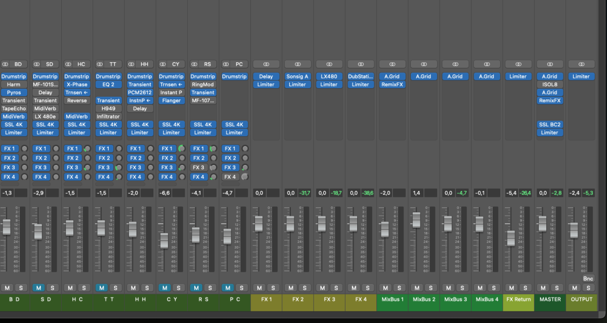Screen dimensions: 607x323
Task: Open the RingMod plugin on RS strip
Action: click(x=203, y=85)
